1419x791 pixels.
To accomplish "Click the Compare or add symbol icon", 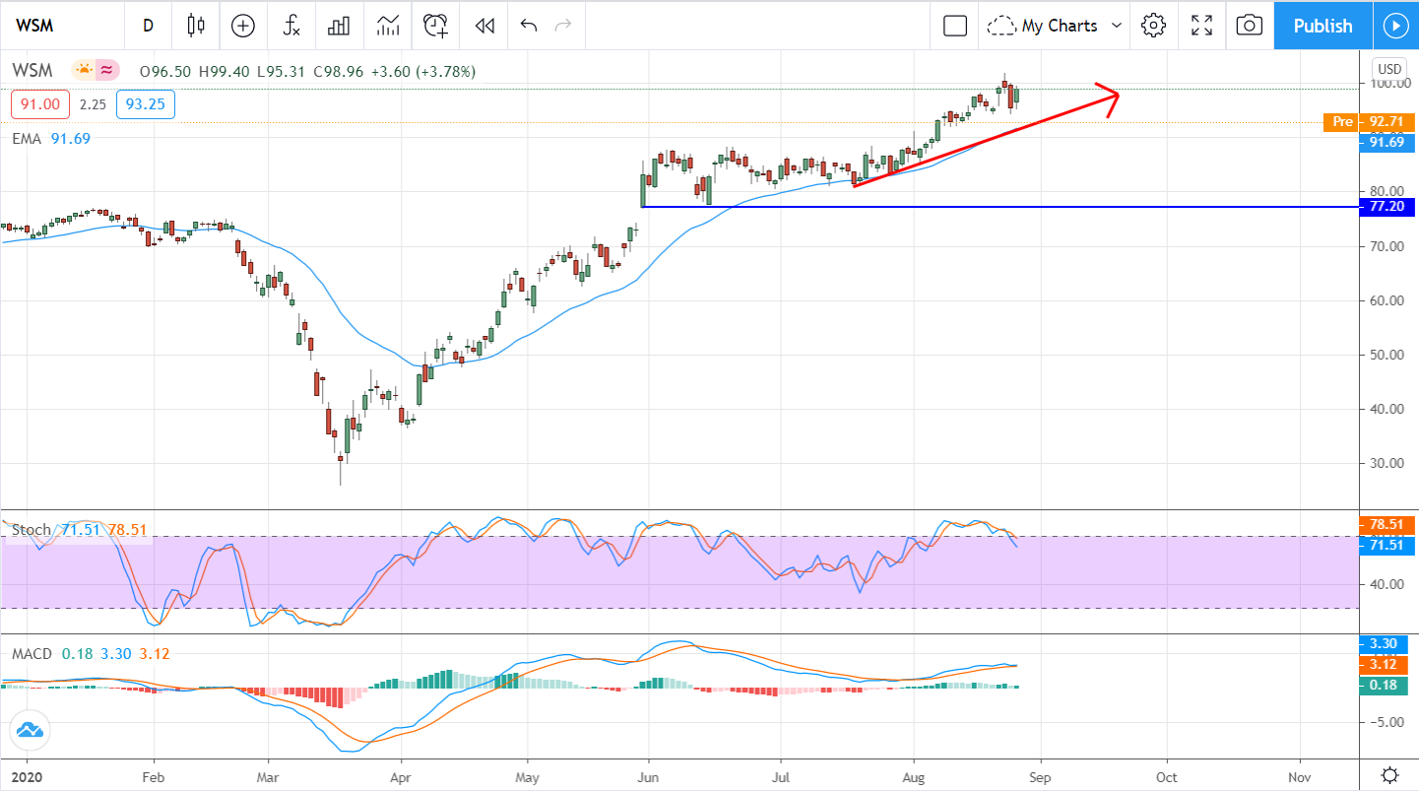I will [x=243, y=26].
